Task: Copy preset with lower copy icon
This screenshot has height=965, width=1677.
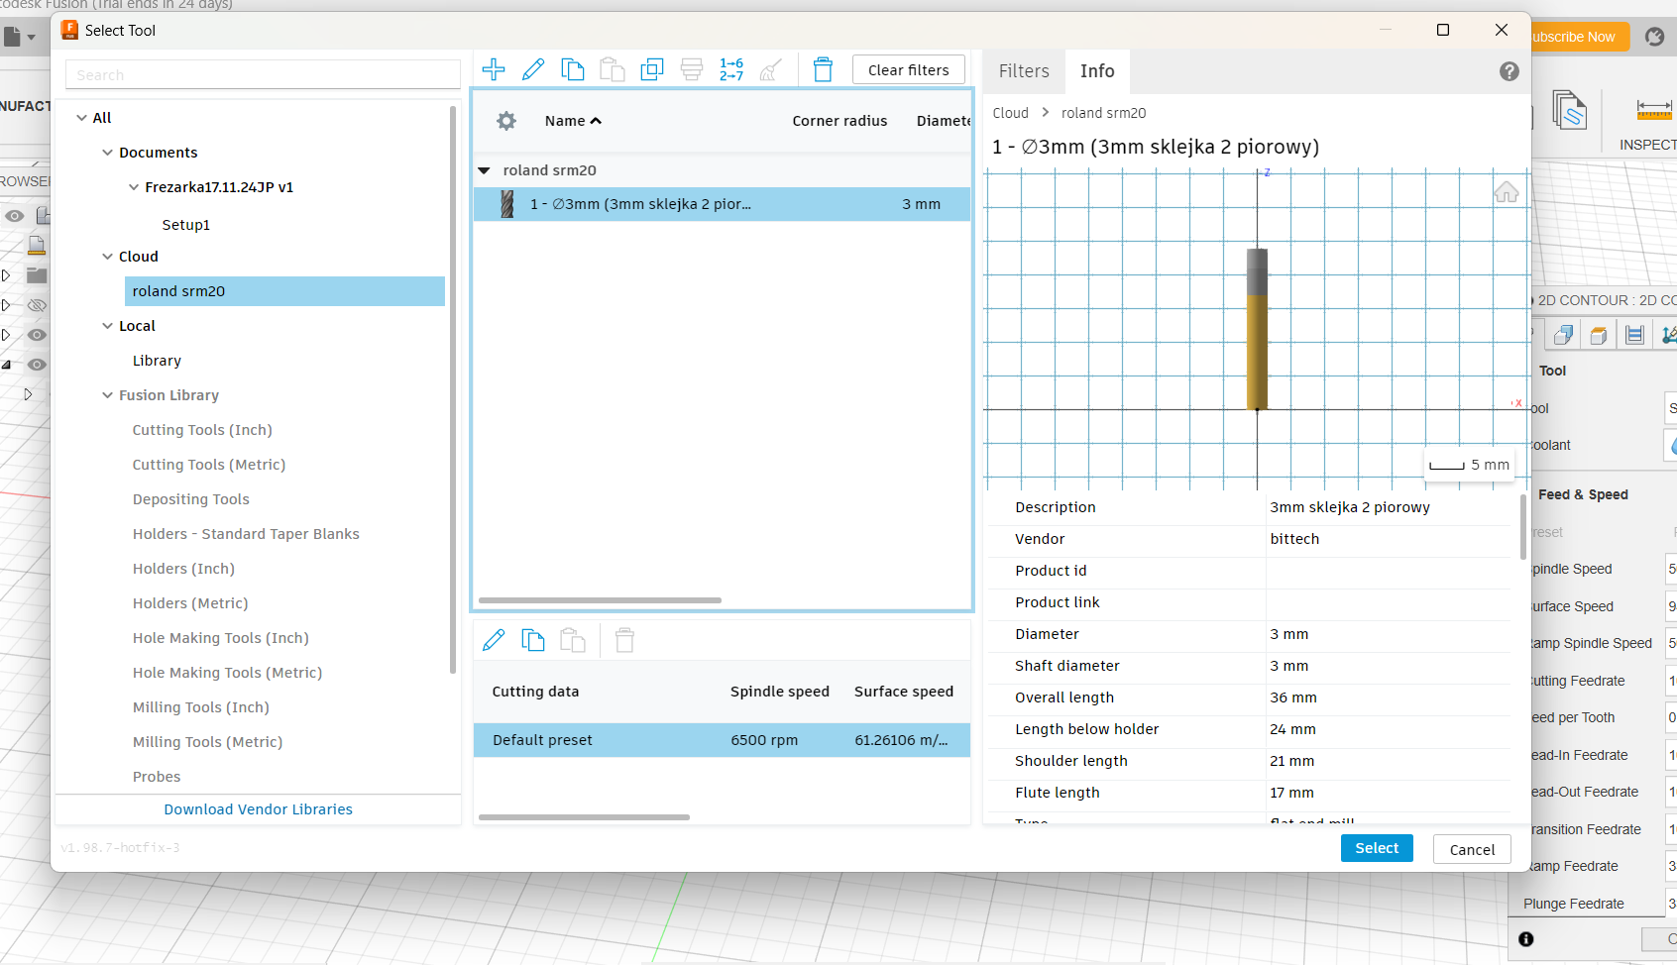Action: pyautogui.click(x=533, y=640)
